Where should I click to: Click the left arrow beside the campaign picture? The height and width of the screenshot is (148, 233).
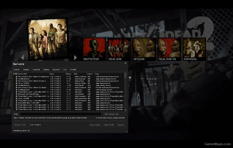point(22,57)
